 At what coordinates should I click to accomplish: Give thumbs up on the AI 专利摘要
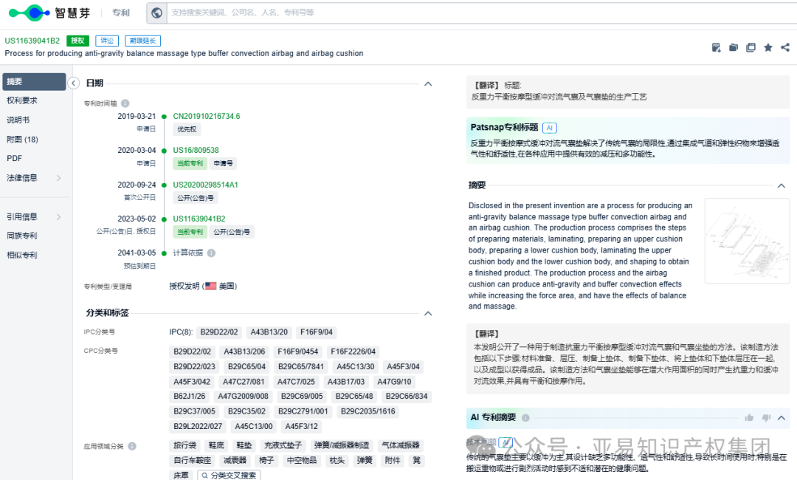(x=749, y=418)
